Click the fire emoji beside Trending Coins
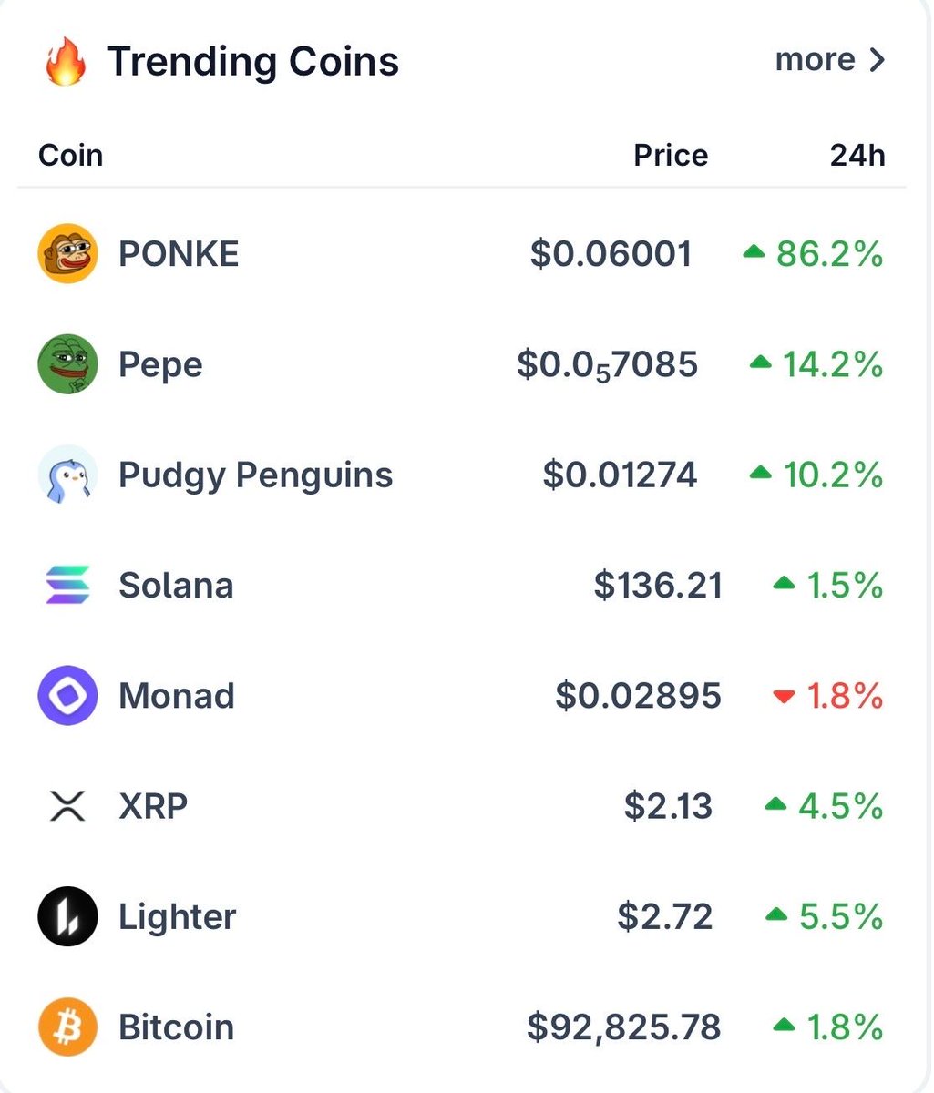The image size is (934, 1093). (x=66, y=64)
